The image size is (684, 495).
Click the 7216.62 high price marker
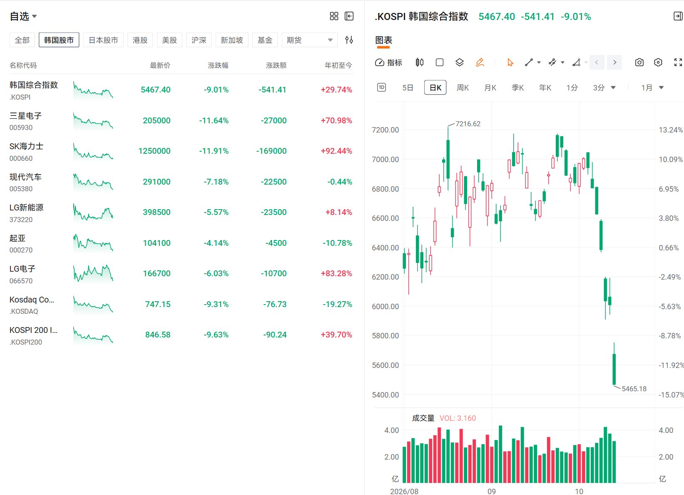468,124
